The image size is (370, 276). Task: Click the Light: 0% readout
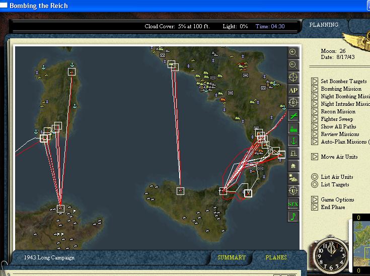(x=235, y=26)
